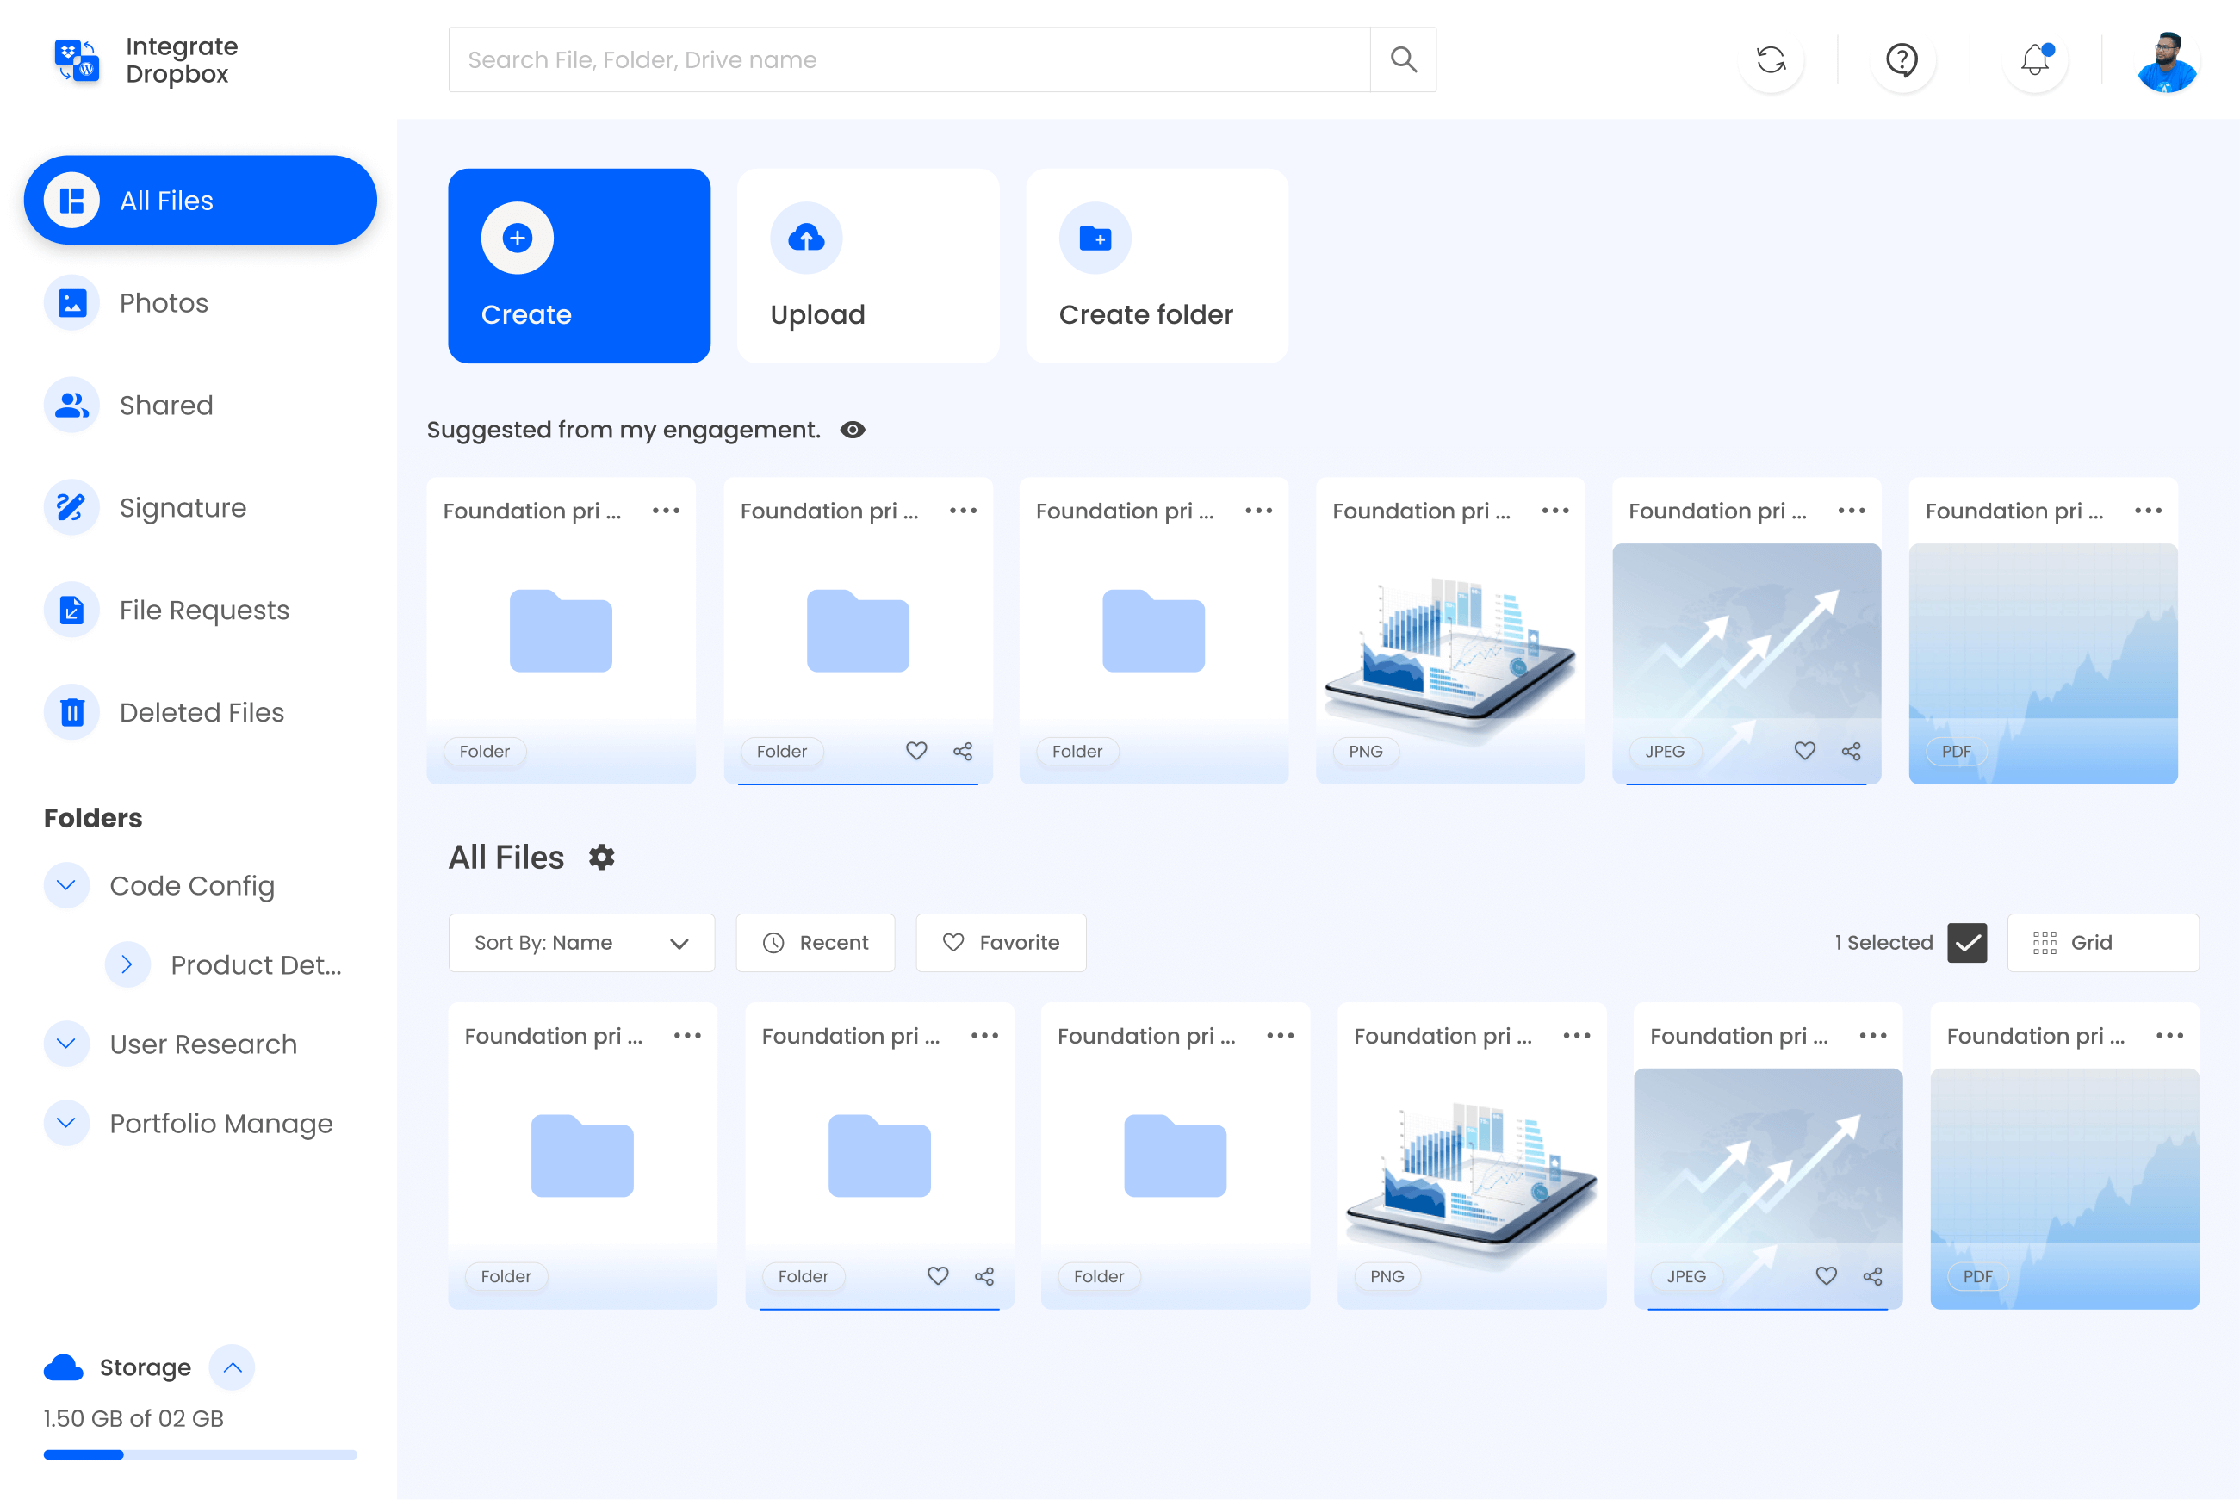Click the Upload file icon
Image resolution: width=2240 pixels, height=1500 pixels.
click(805, 238)
